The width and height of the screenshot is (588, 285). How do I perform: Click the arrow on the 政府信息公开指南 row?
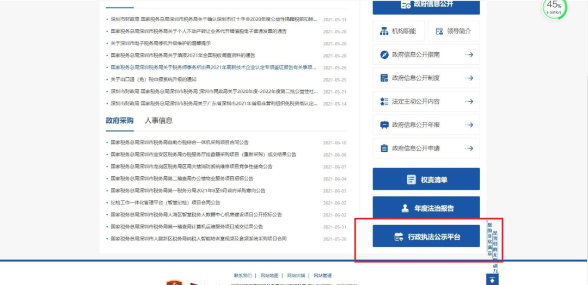click(x=469, y=55)
